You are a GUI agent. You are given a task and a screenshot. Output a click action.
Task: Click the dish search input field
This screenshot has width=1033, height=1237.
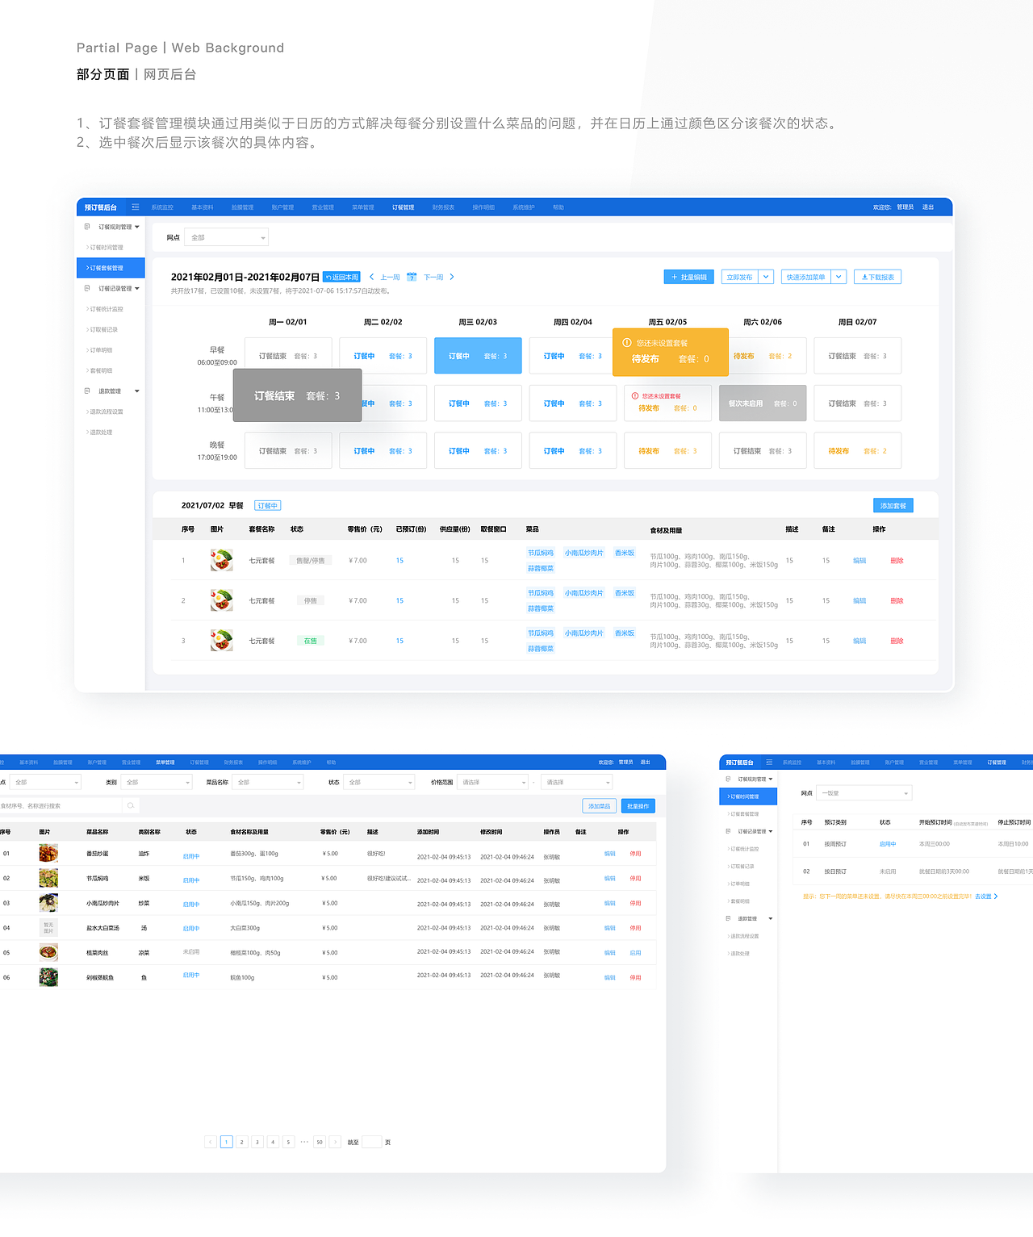tap(61, 805)
